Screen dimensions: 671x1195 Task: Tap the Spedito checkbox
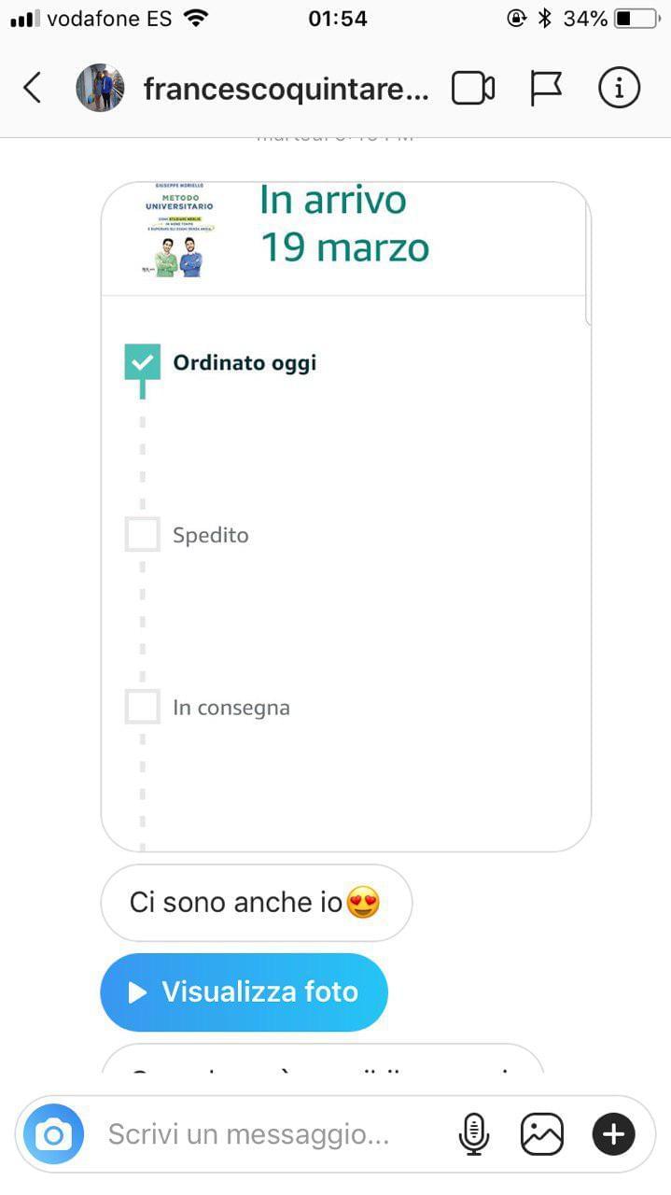coord(142,535)
